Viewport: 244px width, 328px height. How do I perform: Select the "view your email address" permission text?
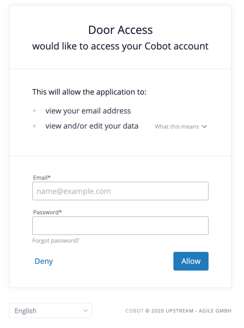[x=88, y=111]
